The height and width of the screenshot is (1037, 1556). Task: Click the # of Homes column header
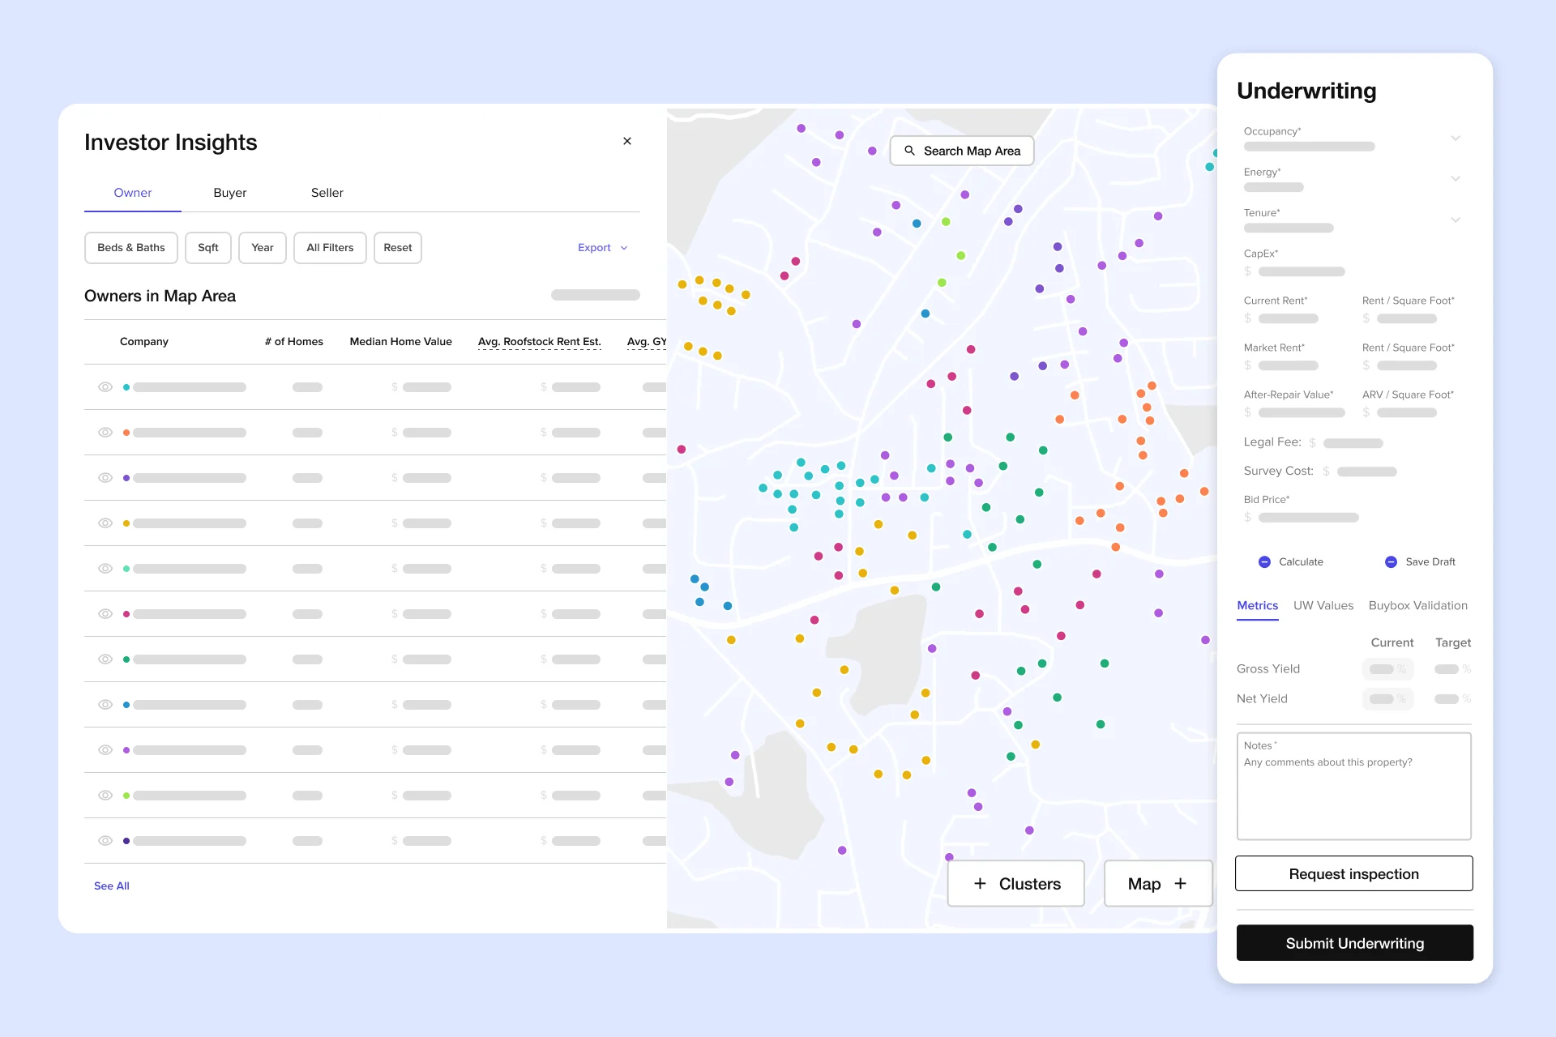coord(293,342)
